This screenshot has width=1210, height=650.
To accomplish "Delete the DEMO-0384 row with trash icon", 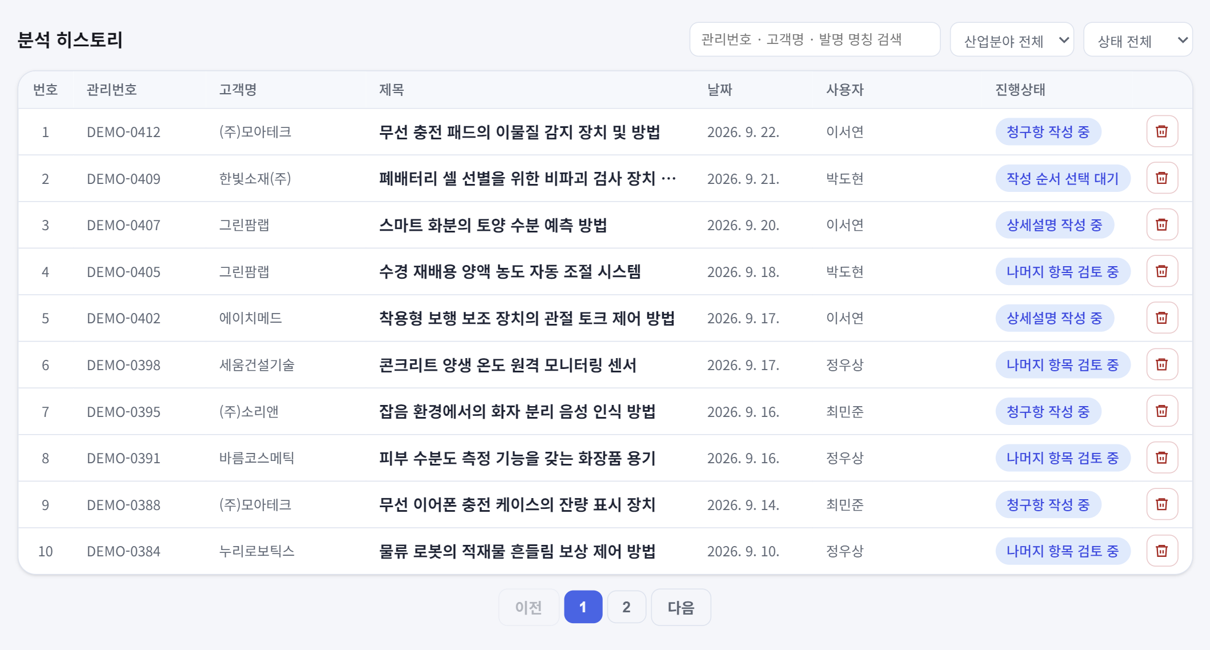I will click(1162, 551).
